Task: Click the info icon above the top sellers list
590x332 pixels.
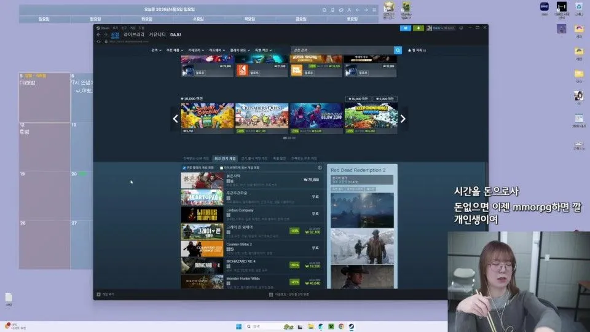Action: pyautogui.click(x=320, y=167)
